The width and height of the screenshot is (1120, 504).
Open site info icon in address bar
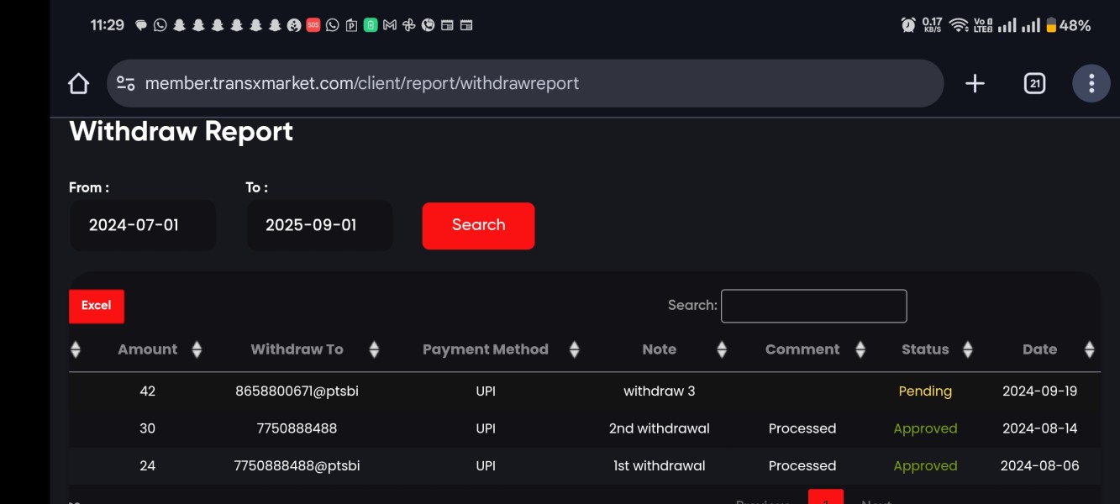coord(126,83)
